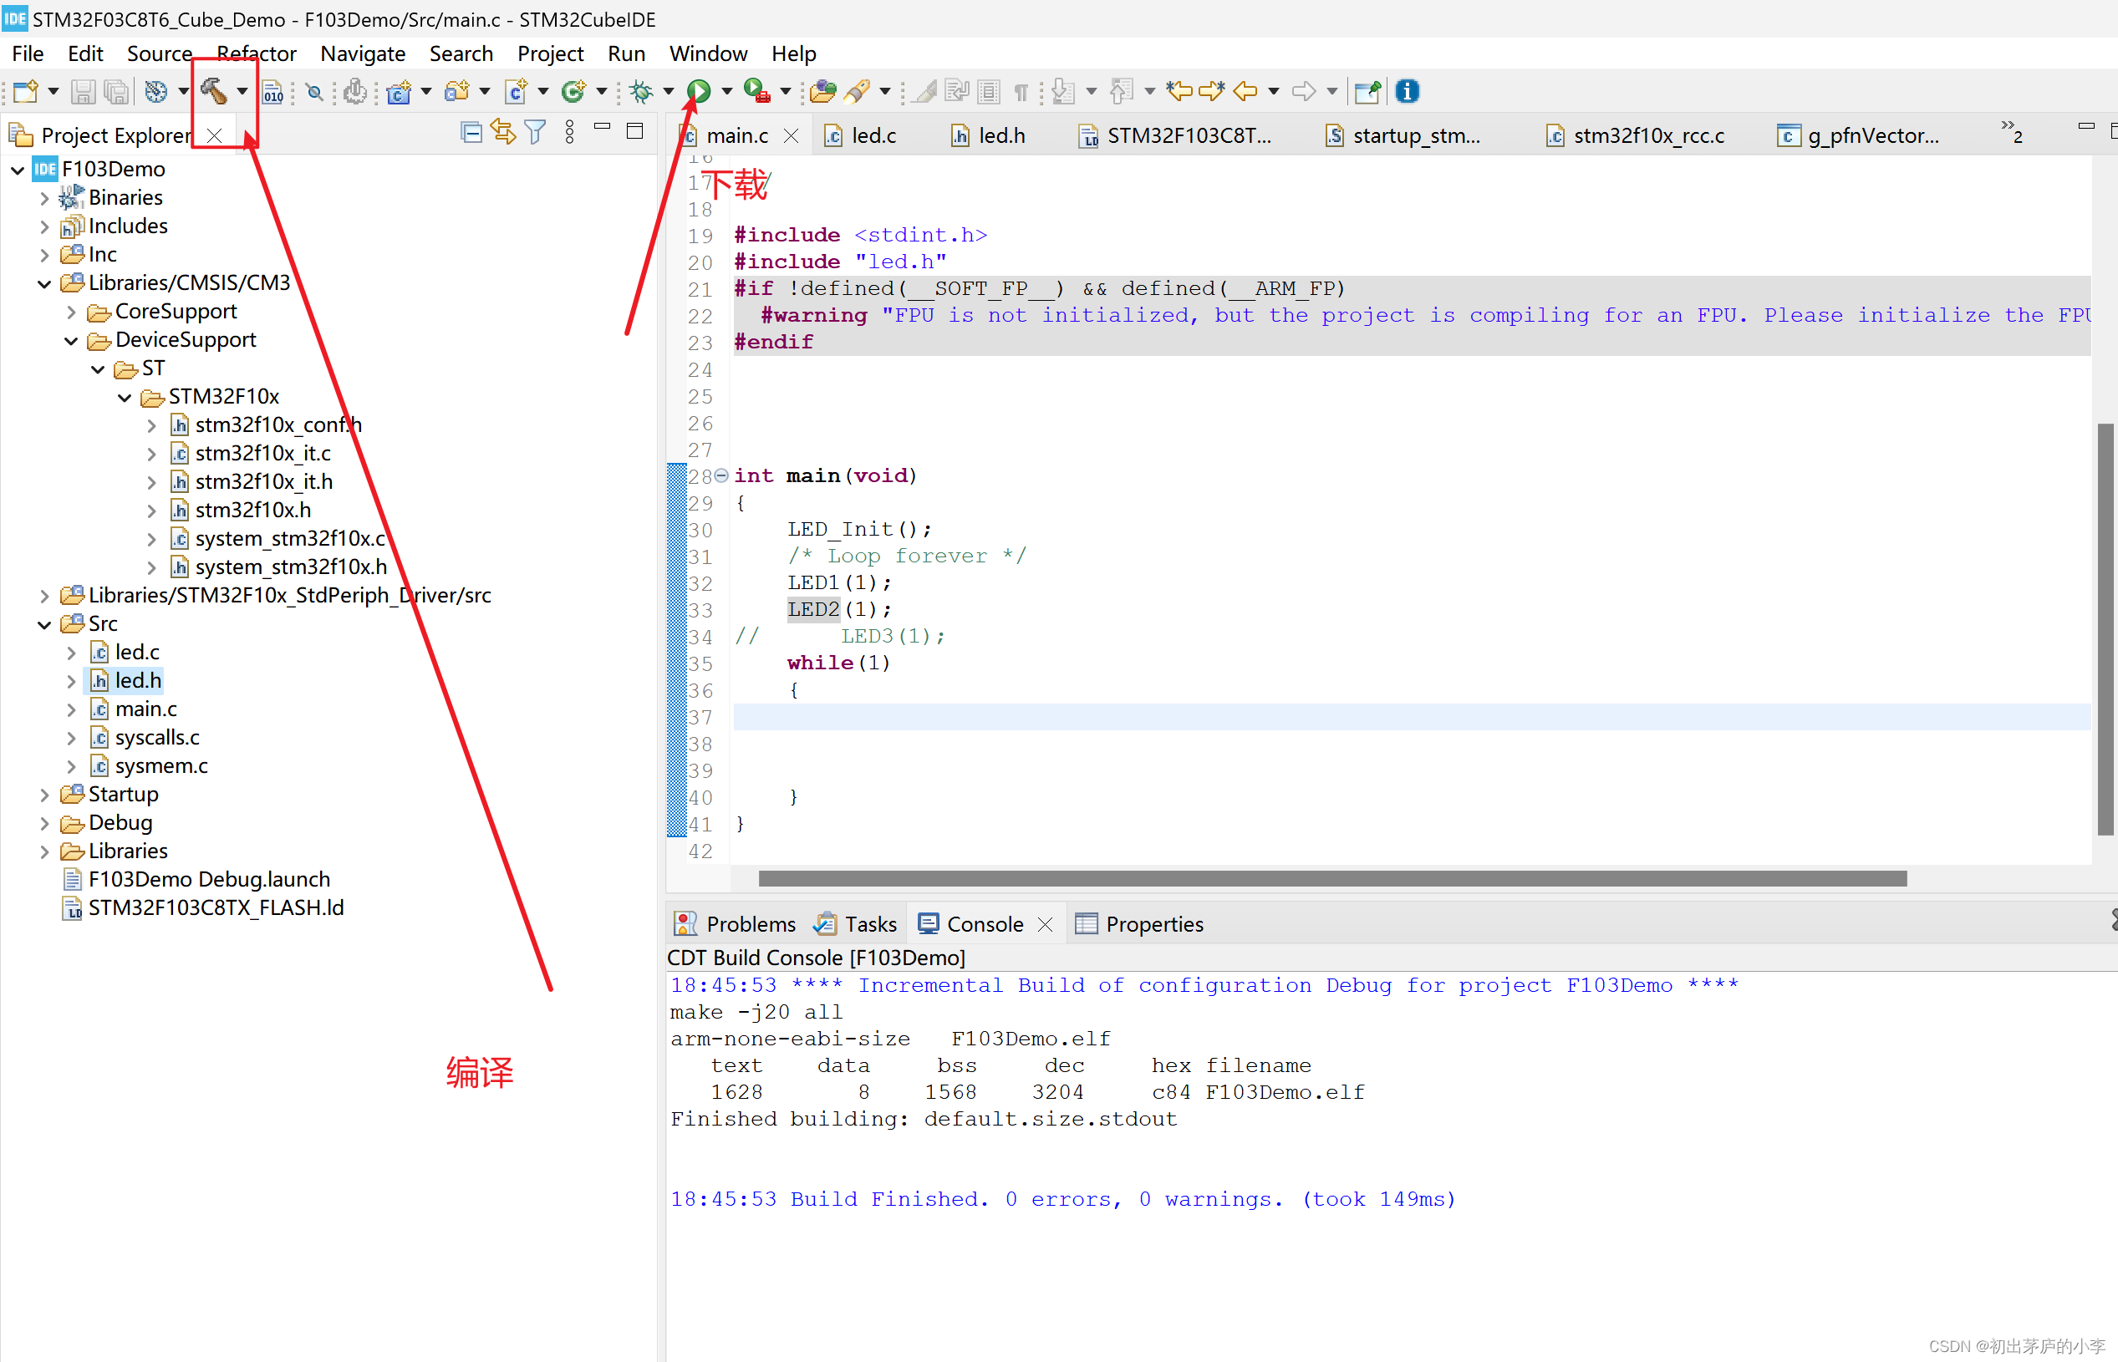2118x1362 pixels.
Task: Expand the Binaries tree node
Action: pos(45,197)
